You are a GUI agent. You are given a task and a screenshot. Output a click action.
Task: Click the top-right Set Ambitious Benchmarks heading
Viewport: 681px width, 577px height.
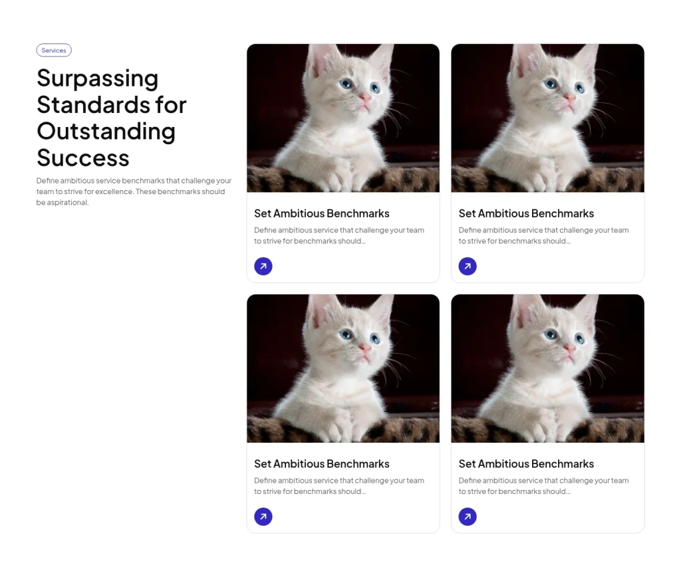pos(526,213)
